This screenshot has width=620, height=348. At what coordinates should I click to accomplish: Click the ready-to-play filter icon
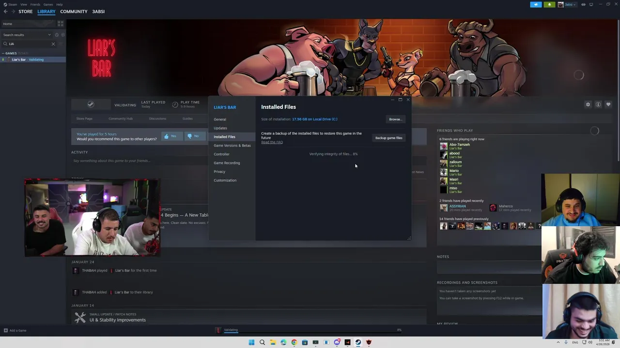click(62, 35)
